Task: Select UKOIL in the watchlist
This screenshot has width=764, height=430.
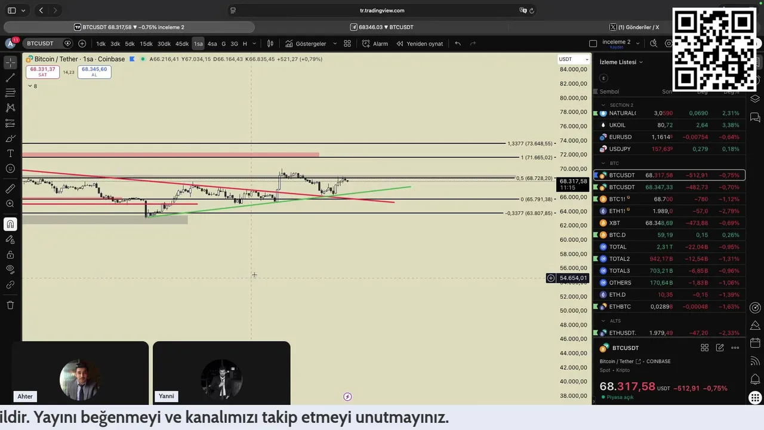Action: 668,125
